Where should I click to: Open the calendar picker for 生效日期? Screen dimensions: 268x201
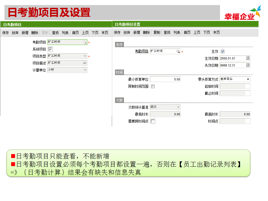[x=247, y=58]
